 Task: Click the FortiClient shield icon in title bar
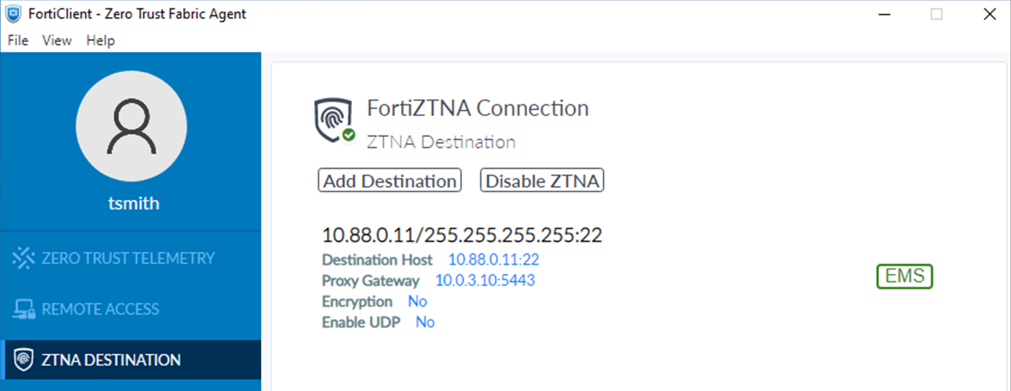(13, 14)
